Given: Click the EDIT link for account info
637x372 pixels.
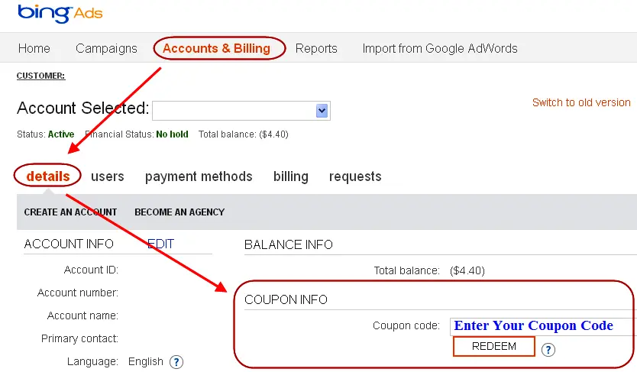Looking at the screenshot, I should (x=160, y=244).
